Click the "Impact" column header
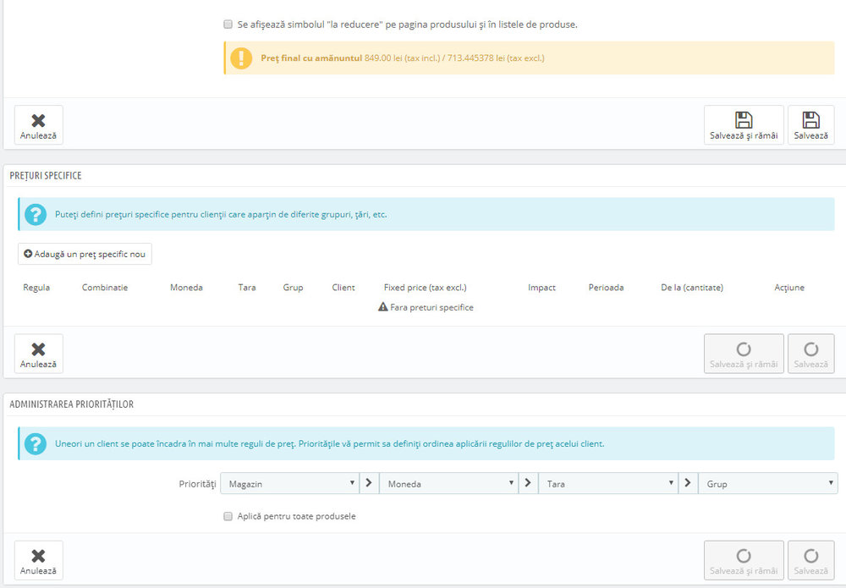 [x=541, y=288]
